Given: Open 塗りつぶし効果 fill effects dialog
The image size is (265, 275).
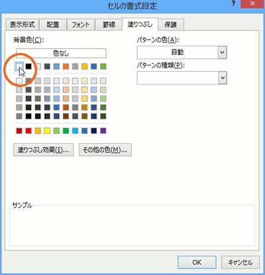Looking at the screenshot, I should 44,150.
